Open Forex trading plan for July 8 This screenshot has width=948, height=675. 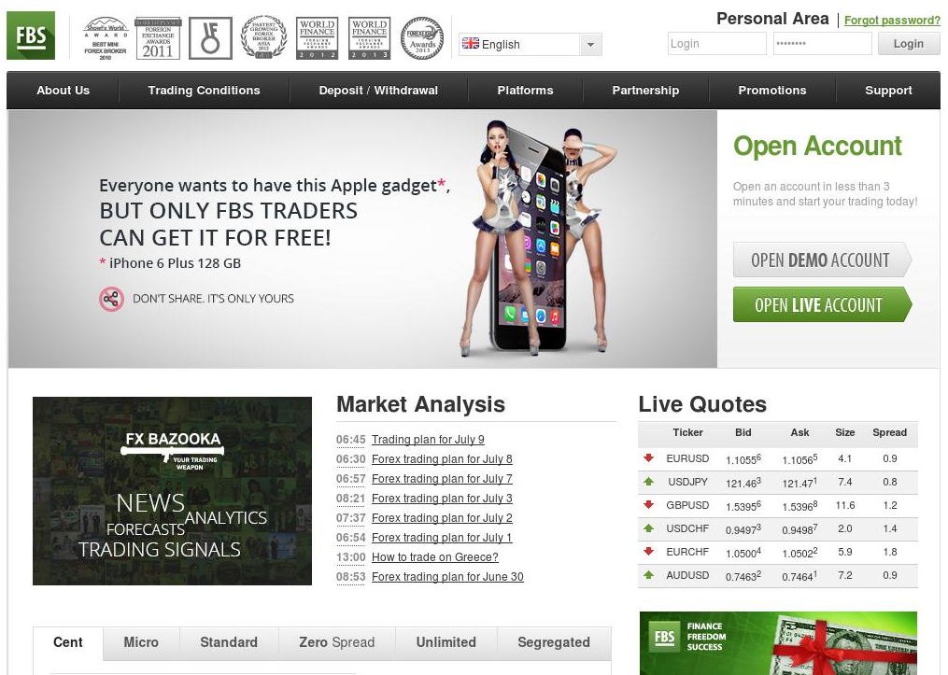[442, 459]
